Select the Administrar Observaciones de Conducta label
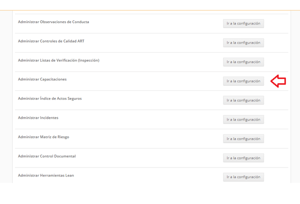 (x=53, y=22)
